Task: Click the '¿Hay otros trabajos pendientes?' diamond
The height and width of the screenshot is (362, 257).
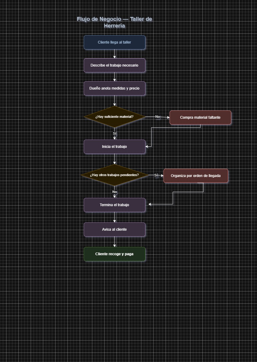Action: point(114,175)
